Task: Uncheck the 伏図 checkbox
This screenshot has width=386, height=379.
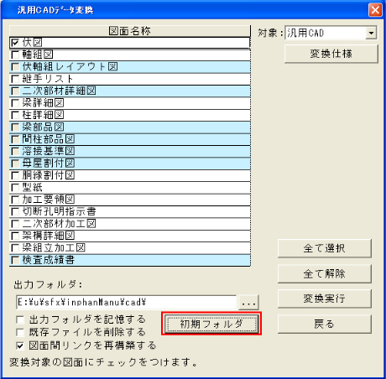Action: (15, 43)
